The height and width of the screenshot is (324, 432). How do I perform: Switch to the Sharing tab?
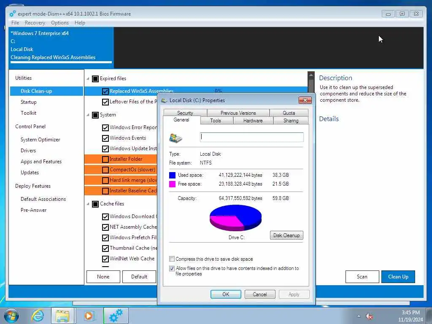click(x=291, y=120)
